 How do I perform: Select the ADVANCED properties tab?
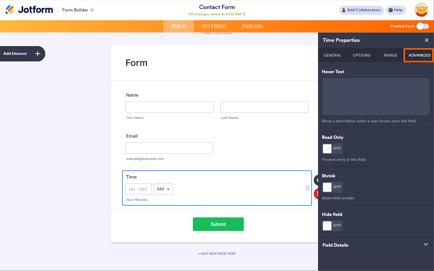pos(419,55)
